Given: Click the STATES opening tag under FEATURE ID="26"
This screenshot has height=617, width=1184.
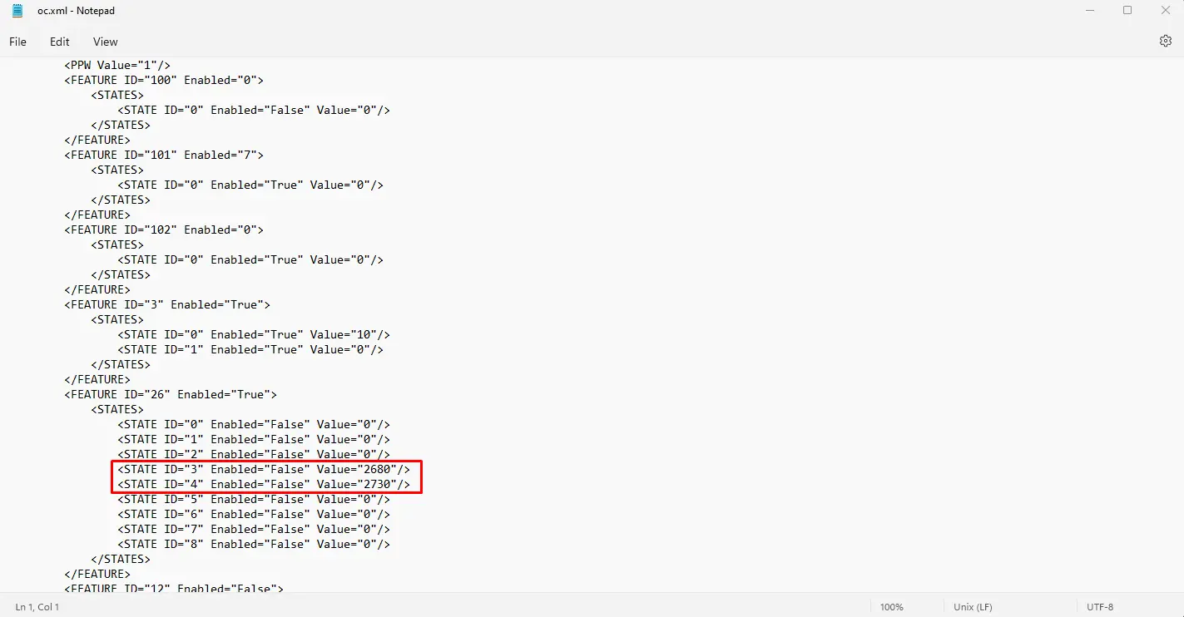Looking at the screenshot, I should (x=117, y=409).
